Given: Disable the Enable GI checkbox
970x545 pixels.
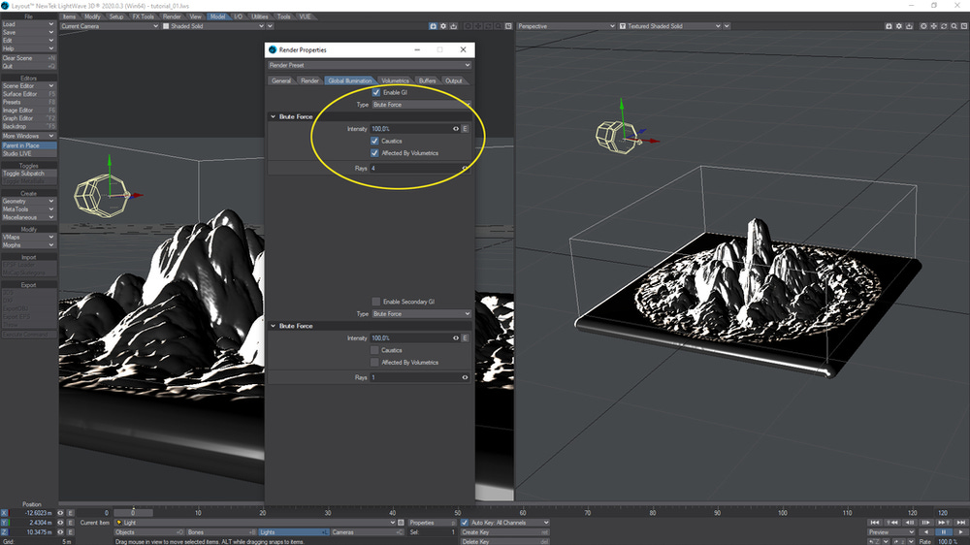Looking at the screenshot, I should (376, 92).
